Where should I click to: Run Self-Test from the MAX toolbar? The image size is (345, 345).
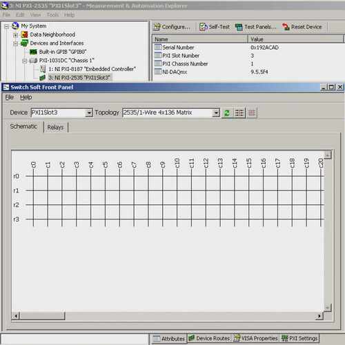click(215, 27)
